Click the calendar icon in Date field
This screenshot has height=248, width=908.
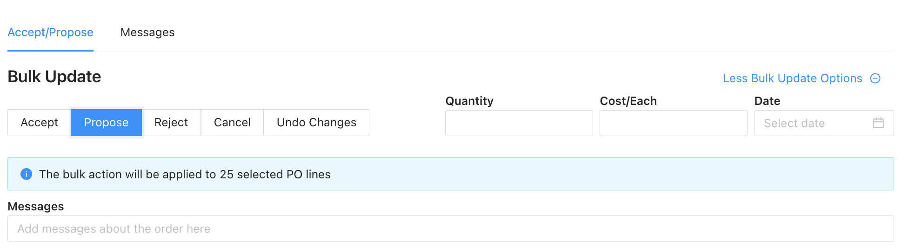pos(878,123)
